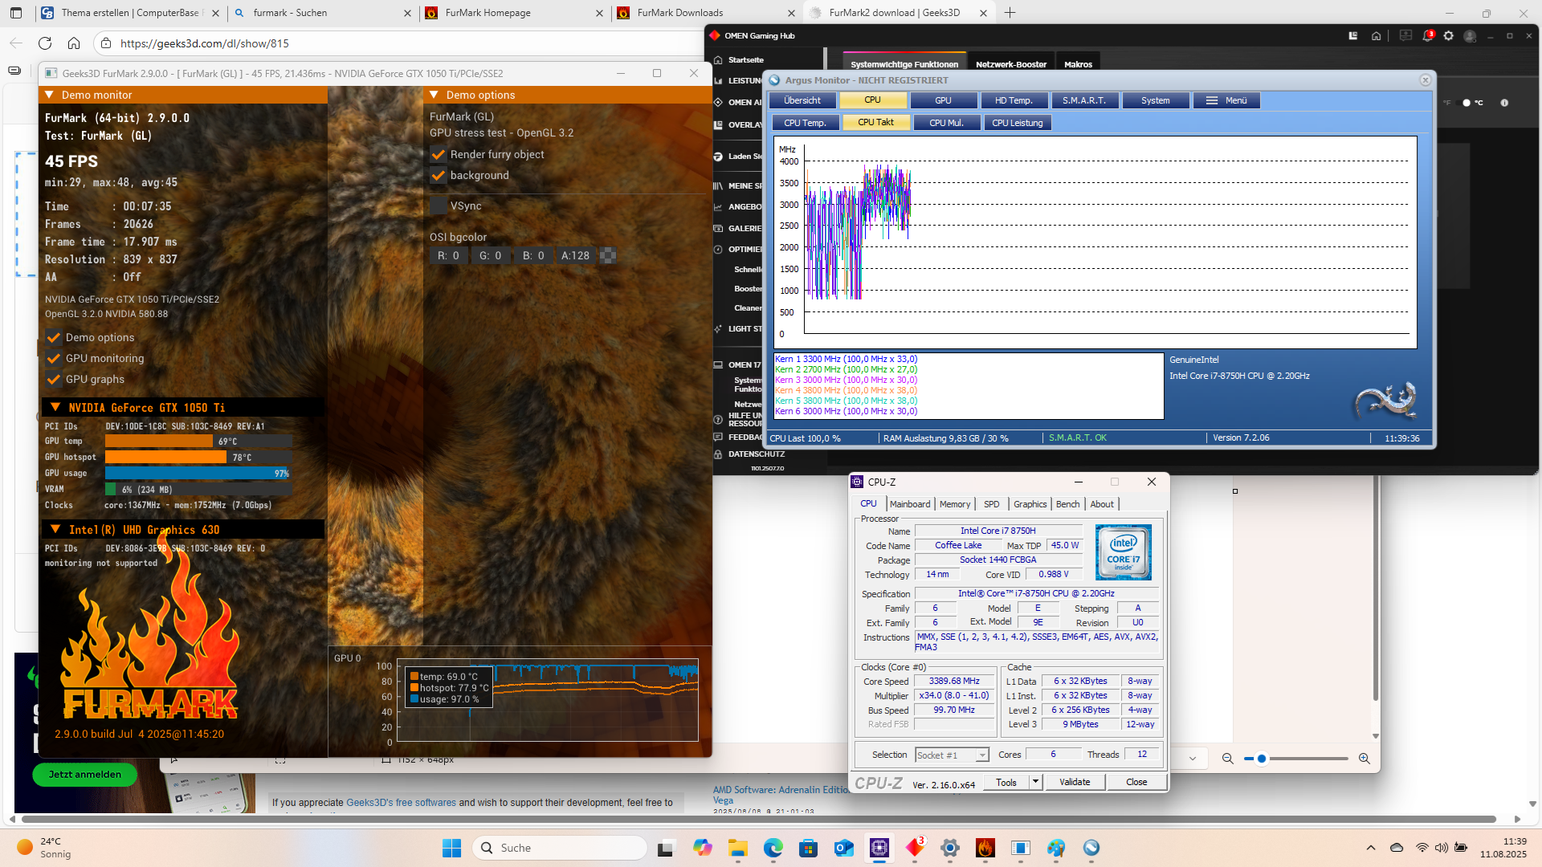Open OMEN Gaming Hub settings gear
This screenshot has width=1542, height=867.
click(x=1448, y=36)
